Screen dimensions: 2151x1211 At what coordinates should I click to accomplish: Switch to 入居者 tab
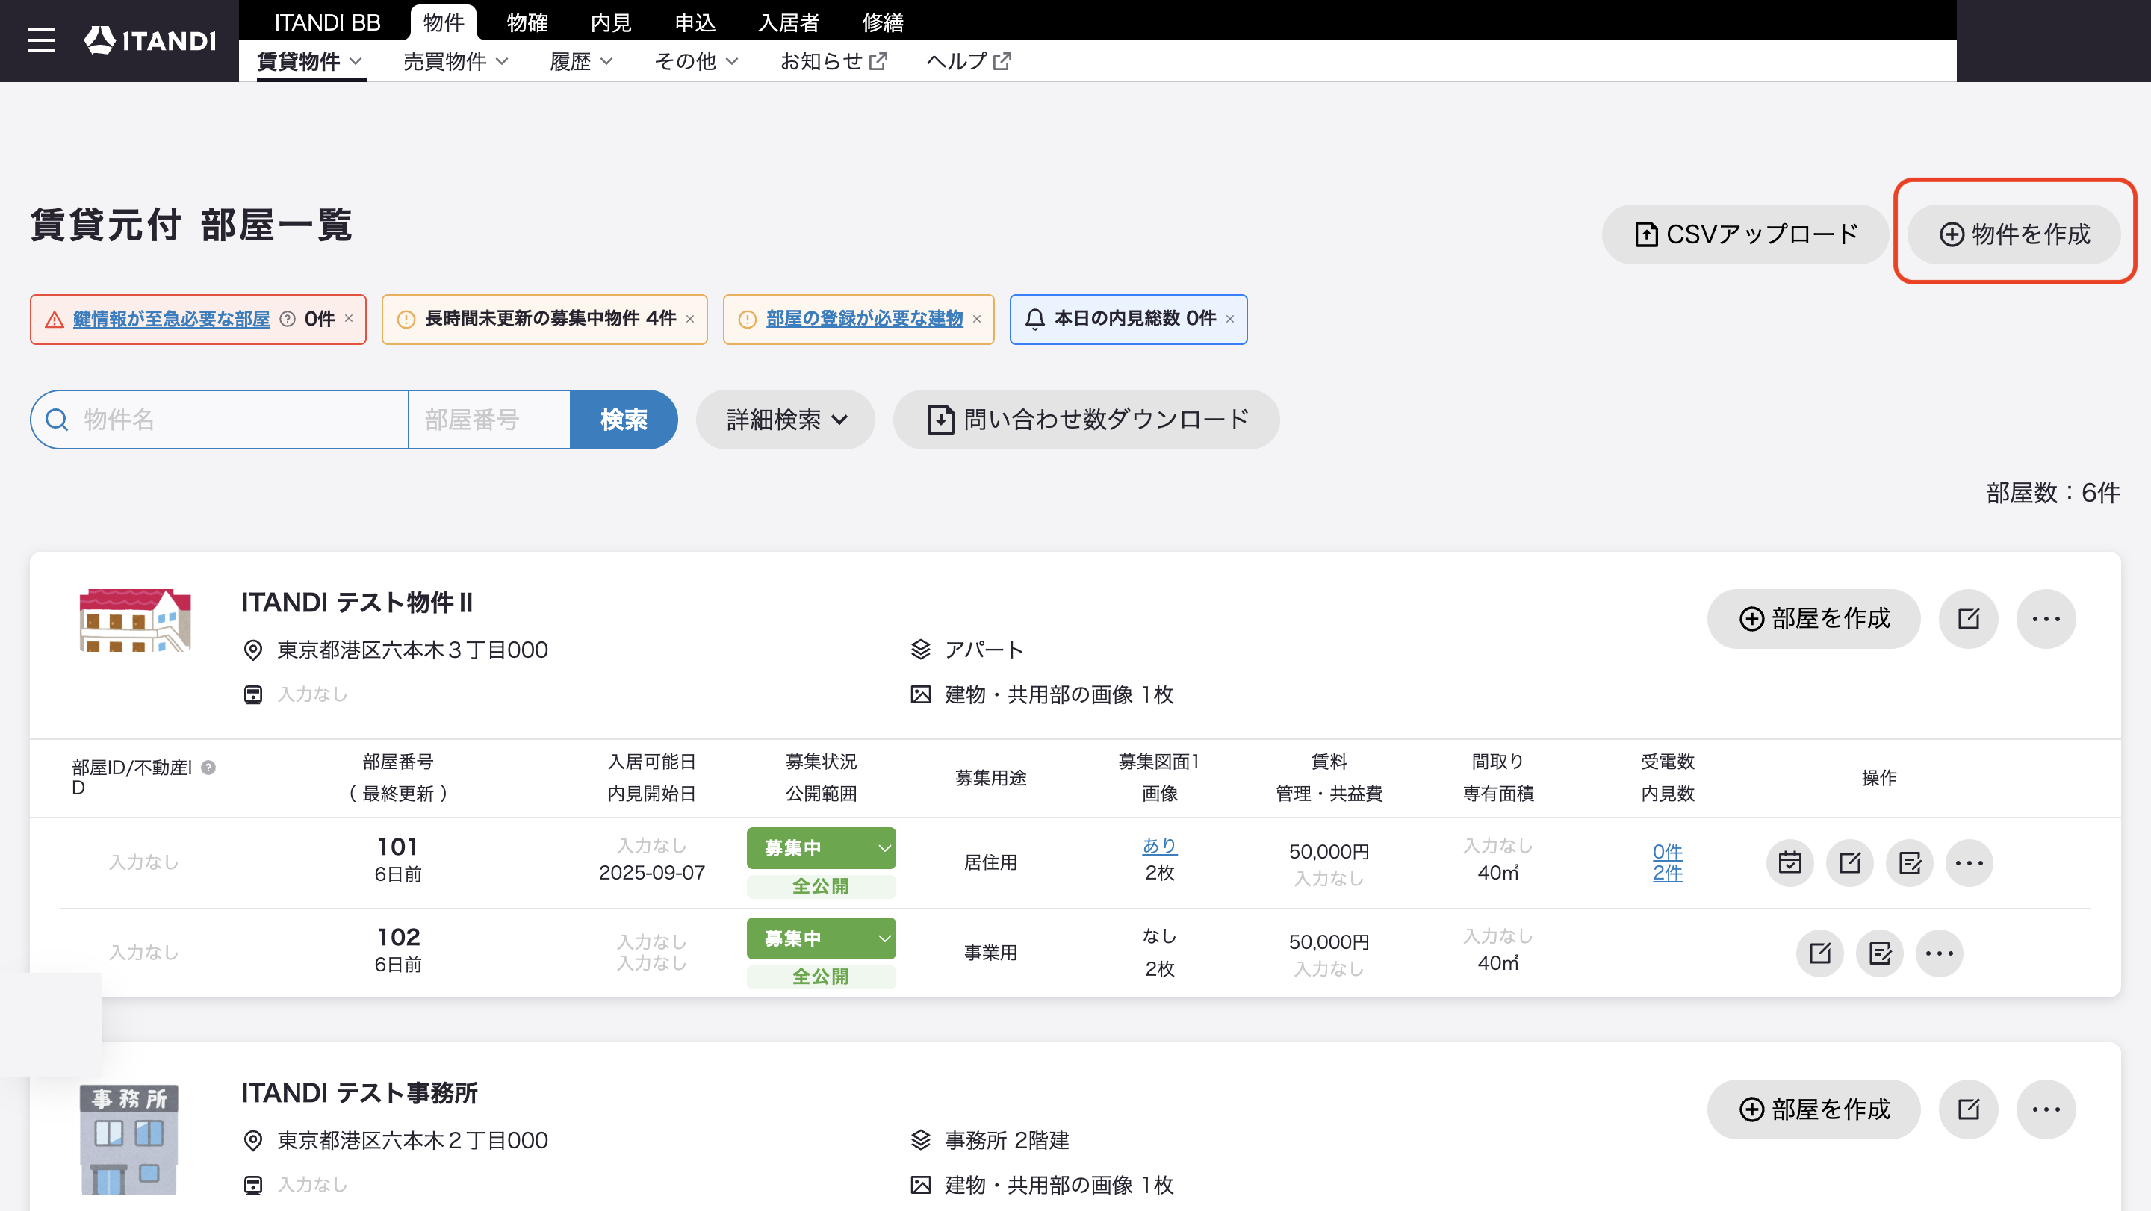(x=789, y=22)
